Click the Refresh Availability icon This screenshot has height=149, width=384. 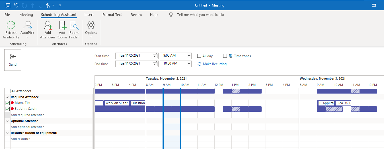[11, 25]
